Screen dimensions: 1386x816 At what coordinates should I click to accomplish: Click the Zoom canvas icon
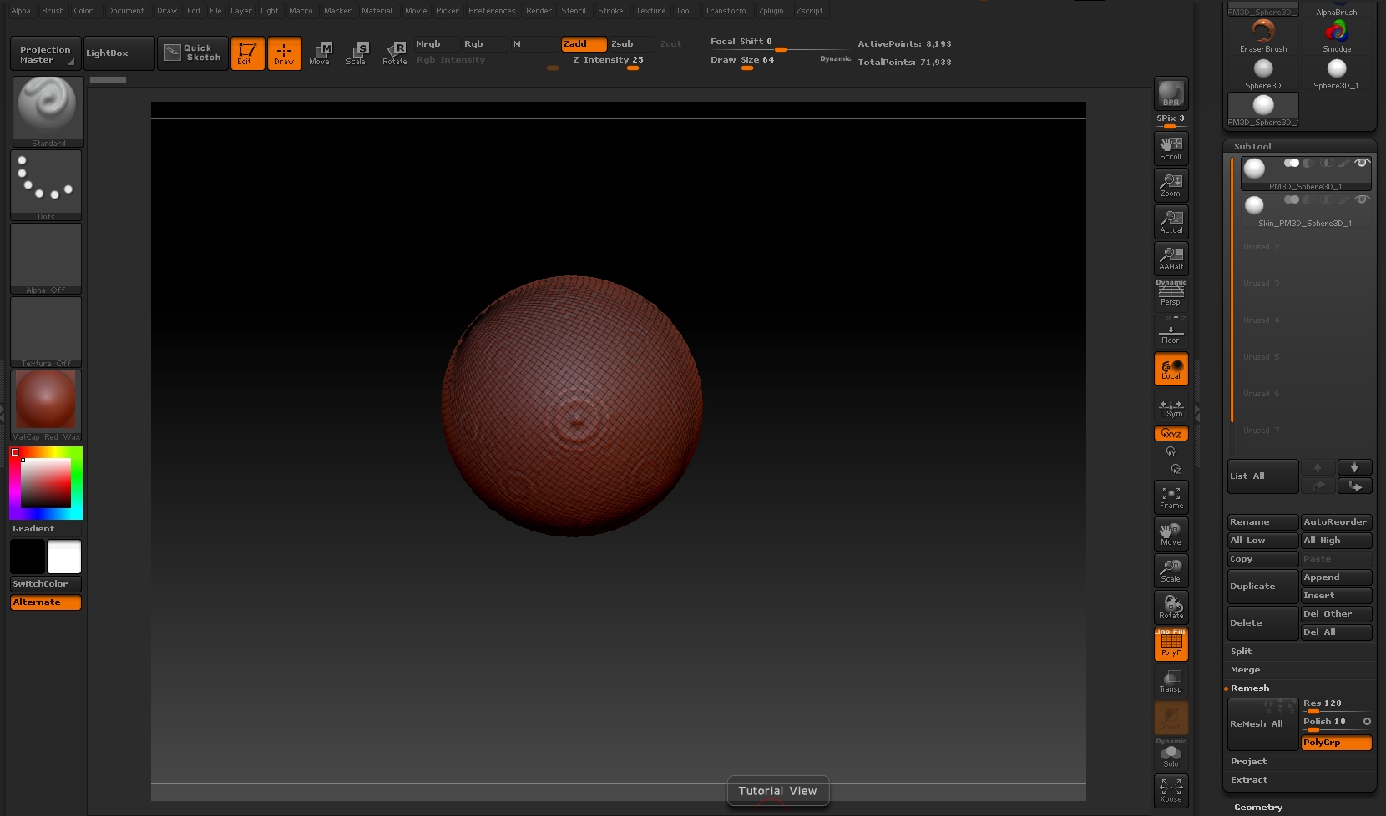coord(1171,184)
